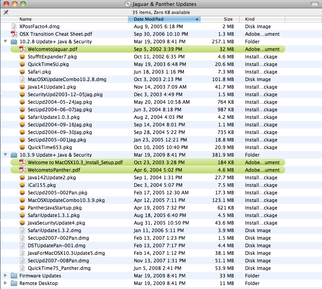This screenshot has width=322, height=289.
Task: Select the DSTUpdatePan-001.dmg file name
Action: tap(57, 246)
